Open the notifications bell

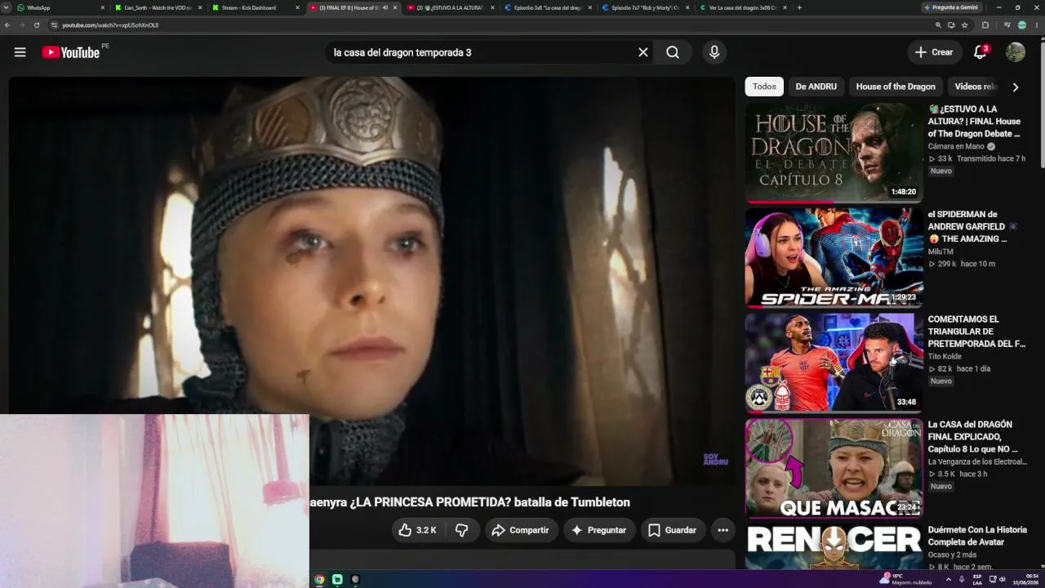(981, 52)
